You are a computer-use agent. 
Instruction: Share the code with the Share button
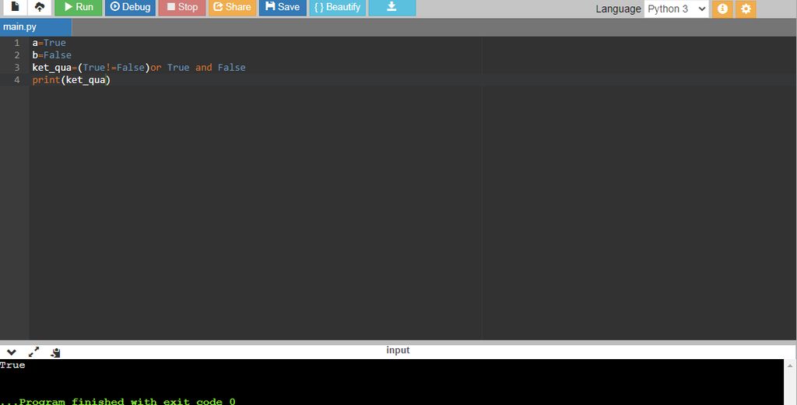(232, 7)
